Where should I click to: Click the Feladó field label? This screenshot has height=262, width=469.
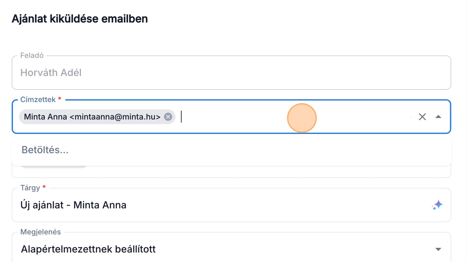click(32, 55)
